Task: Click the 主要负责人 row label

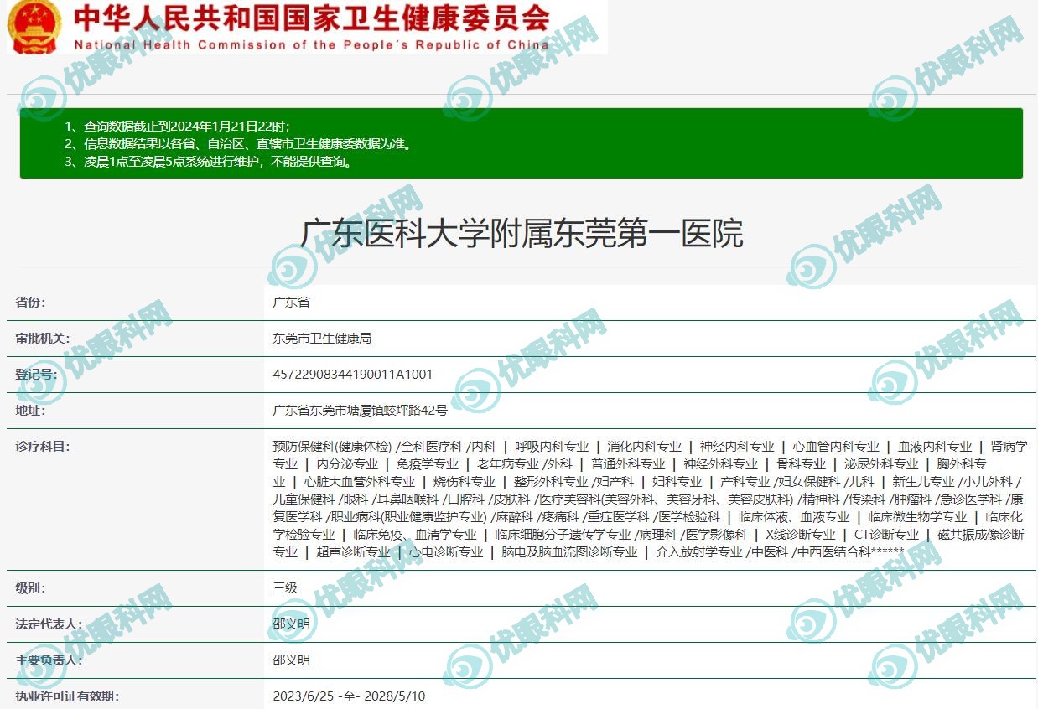Action: pos(49,660)
